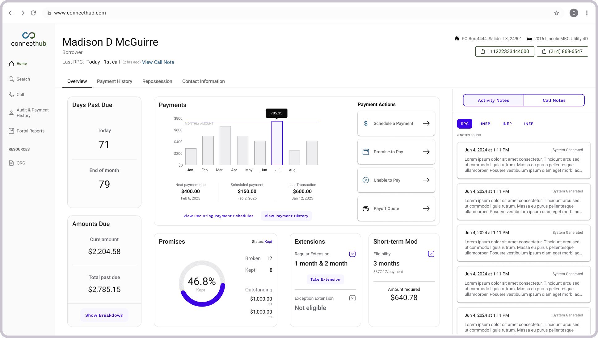This screenshot has height=338, width=598.
Task: Copy the phone number (214) 863-6547
Action: coord(562,52)
